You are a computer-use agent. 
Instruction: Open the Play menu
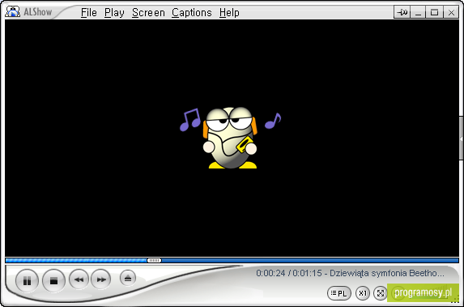click(114, 13)
